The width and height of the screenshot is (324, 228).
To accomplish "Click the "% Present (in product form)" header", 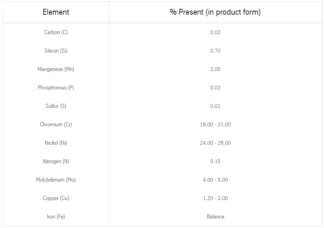I will pyautogui.click(x=215, y=12).
